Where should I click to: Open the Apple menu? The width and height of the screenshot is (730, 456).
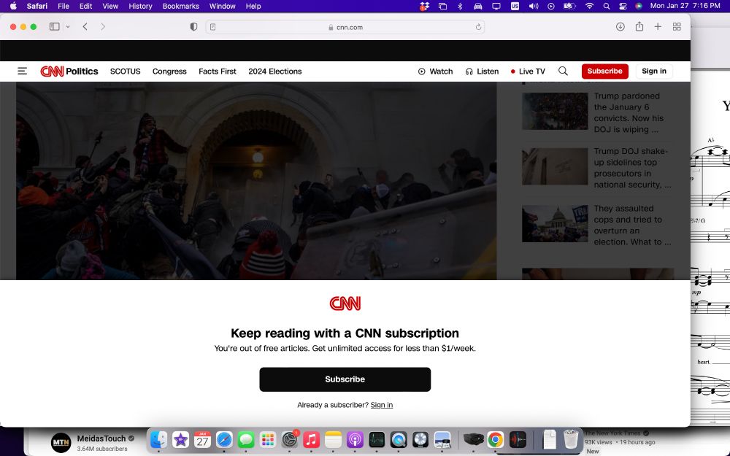13,6
